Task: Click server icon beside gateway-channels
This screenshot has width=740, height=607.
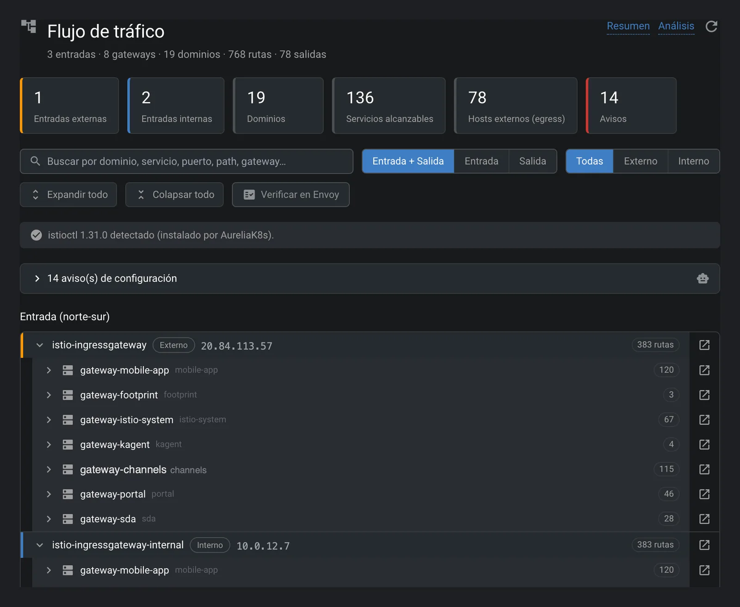Action: coord(68,469)
